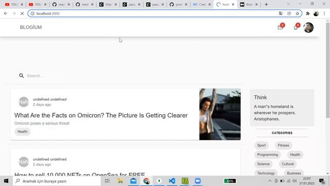Close the 'Anim' tab
Image resolution: width=330 pixels, height=186 pixels.
[256, 5]
